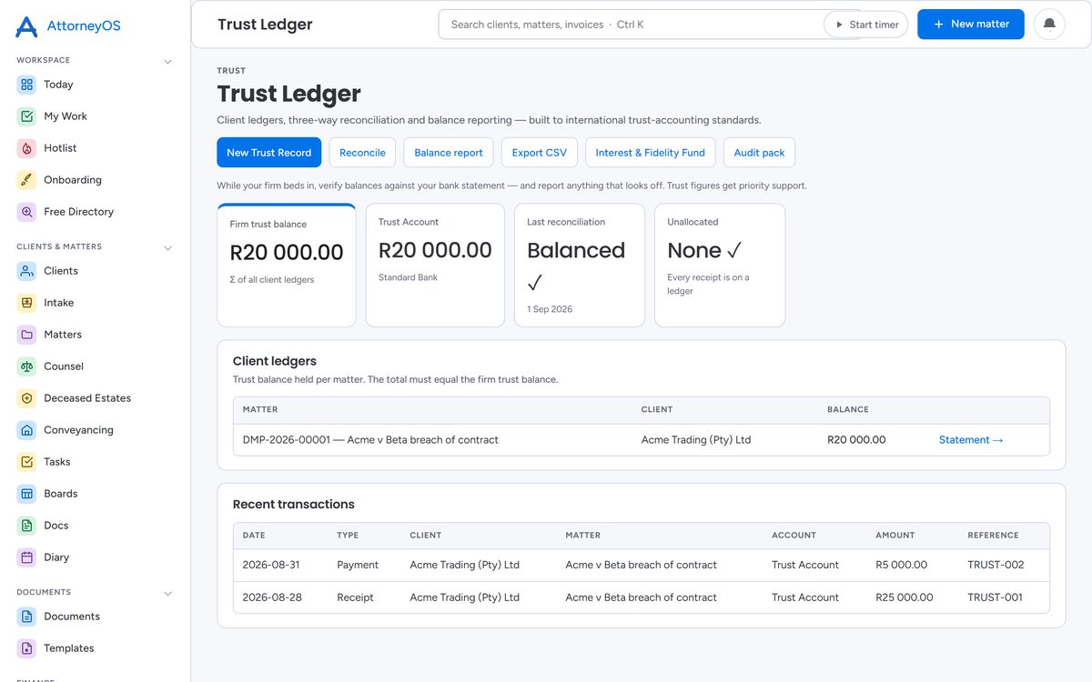Click the Free Directory search icon
This screenshot has width=1092, height=682.
[26, 212]
